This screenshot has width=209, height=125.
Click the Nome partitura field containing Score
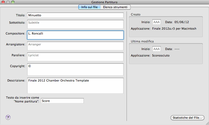click(62, 101)
